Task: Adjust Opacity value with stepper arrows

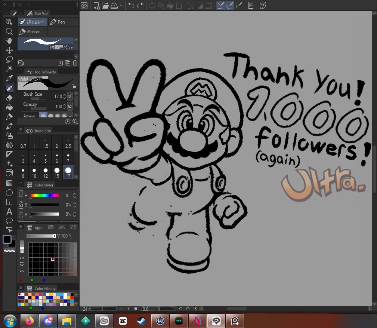Action: tap(64, 106)
